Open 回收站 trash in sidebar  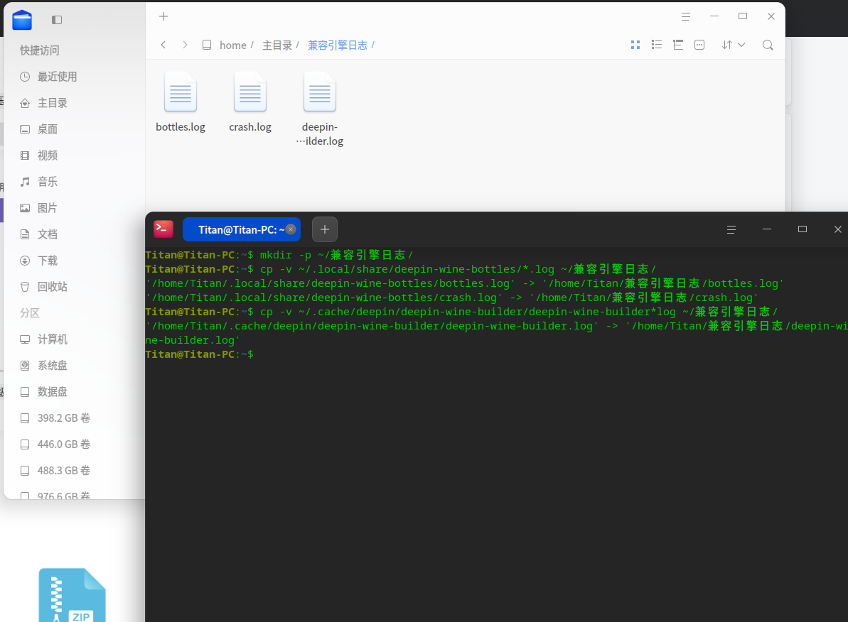[x=52, y=287]
